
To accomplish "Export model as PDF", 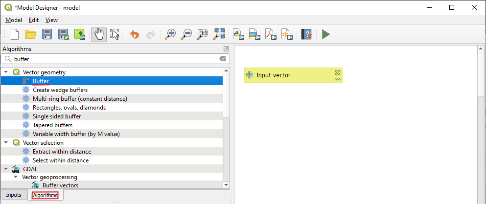I will (x=271, y=34).
